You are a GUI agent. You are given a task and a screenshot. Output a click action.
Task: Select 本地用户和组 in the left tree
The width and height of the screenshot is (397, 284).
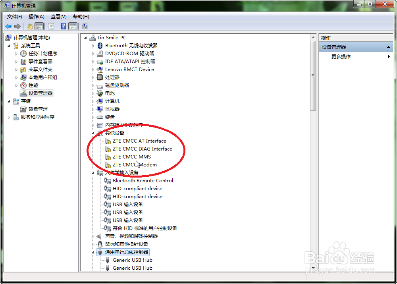click(43, 77)
